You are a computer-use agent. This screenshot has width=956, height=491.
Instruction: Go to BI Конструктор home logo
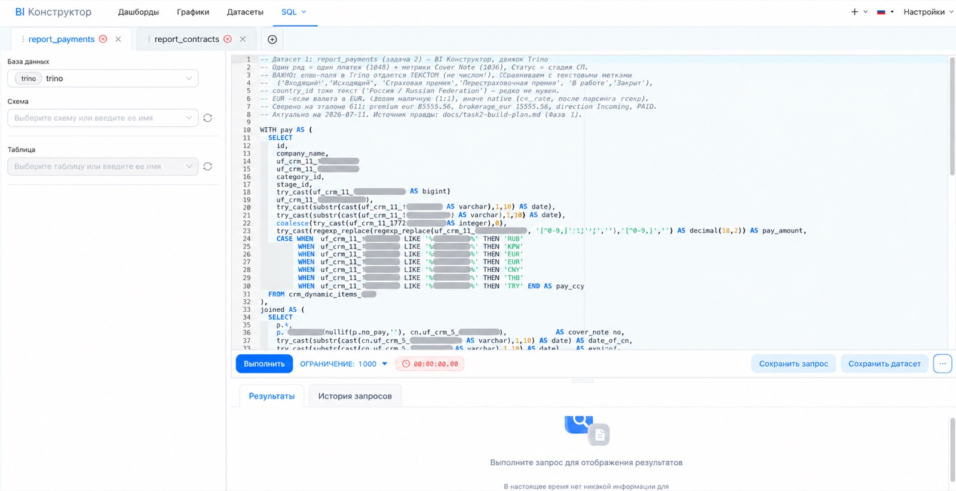point(53,12)
